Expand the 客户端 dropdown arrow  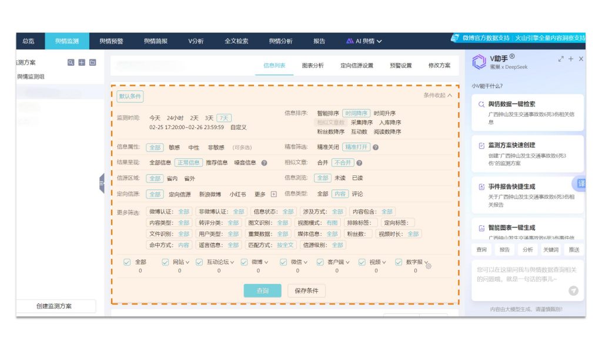coord(347,262)
